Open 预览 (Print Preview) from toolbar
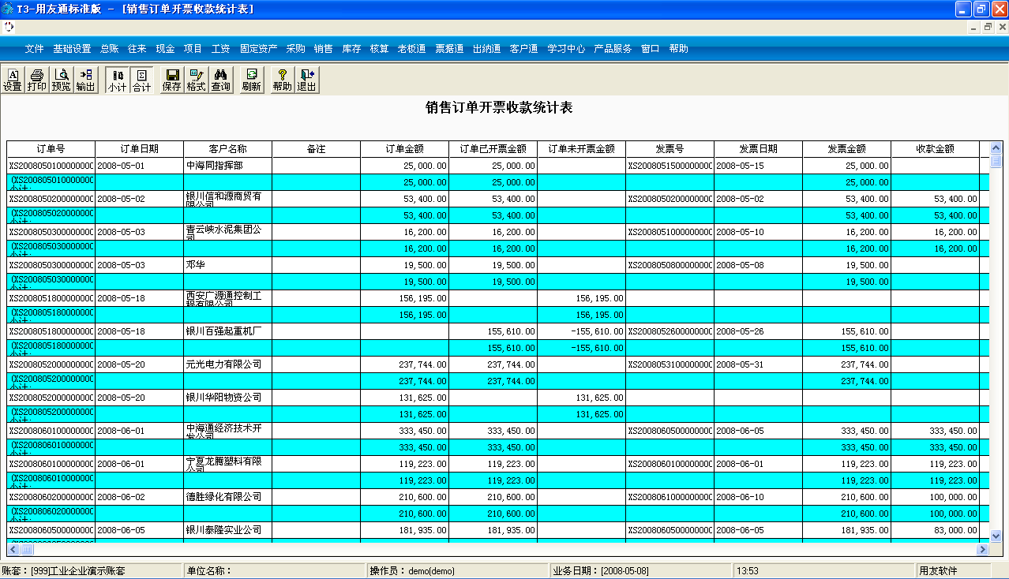1009x579 pixels. point(61,80)
